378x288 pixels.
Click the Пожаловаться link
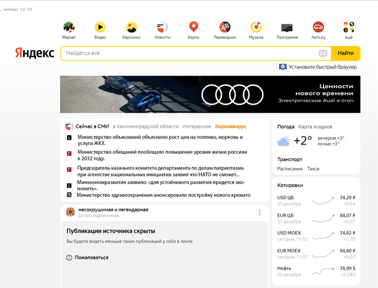[x=87, y=258]
